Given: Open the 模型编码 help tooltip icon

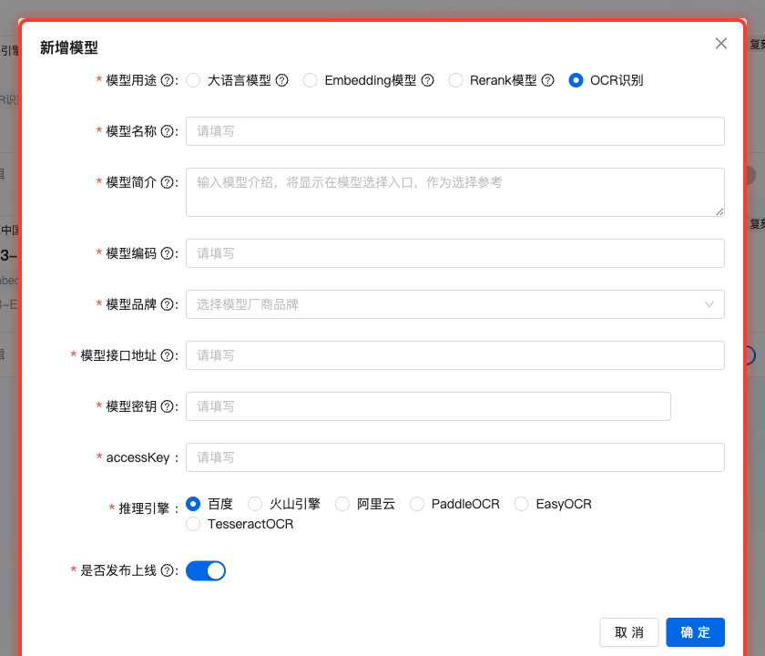Looking at the screenshot, I should 168,253.
